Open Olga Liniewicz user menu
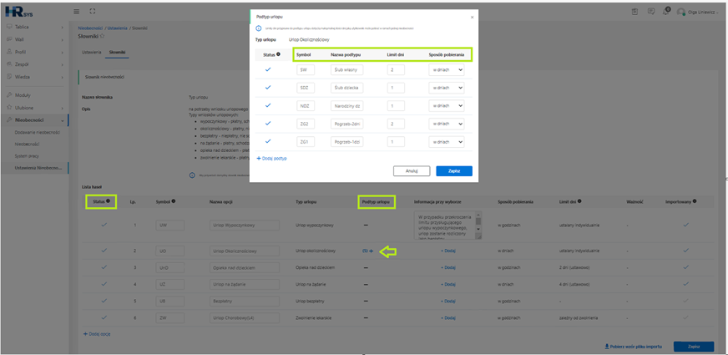 pyautogui.click(x=697, y=12)
